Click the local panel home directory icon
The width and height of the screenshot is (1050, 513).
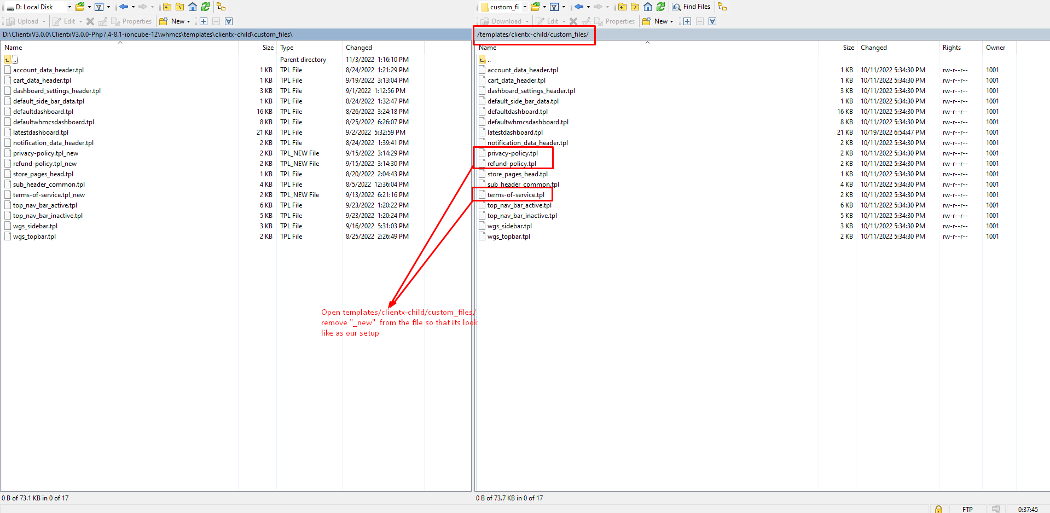point(193,7)
